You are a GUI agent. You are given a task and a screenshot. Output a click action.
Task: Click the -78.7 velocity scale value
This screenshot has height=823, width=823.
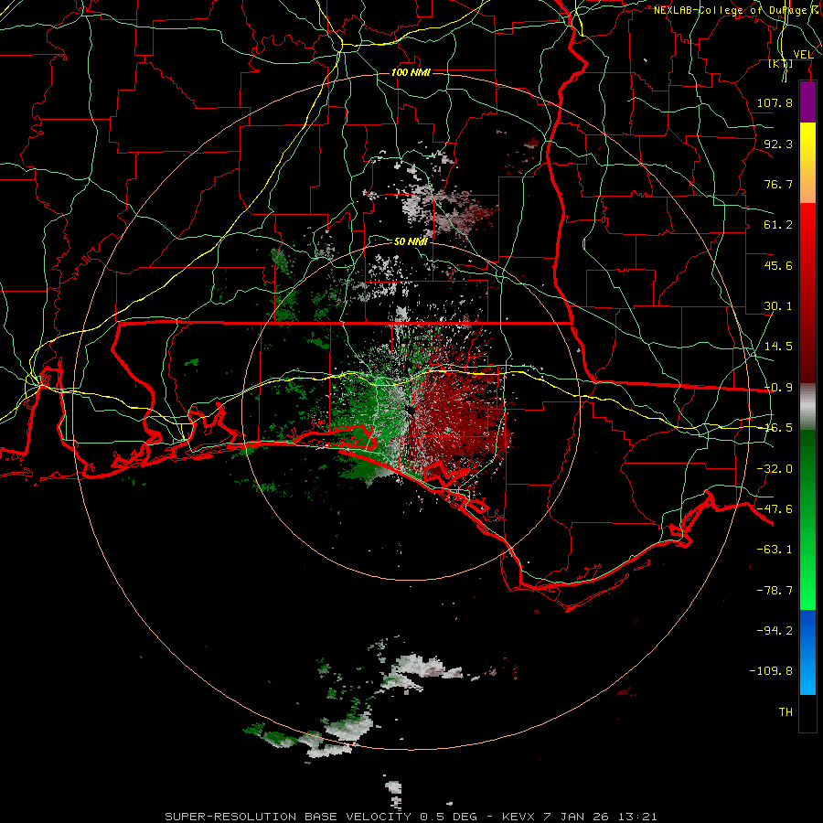(x=775, y=591)
